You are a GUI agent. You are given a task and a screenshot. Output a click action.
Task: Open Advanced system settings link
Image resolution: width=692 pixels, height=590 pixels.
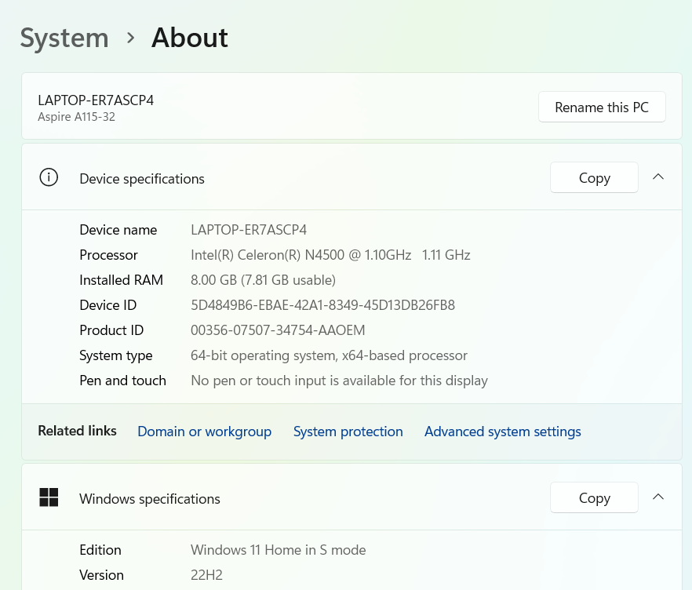(x=502, y=432)
